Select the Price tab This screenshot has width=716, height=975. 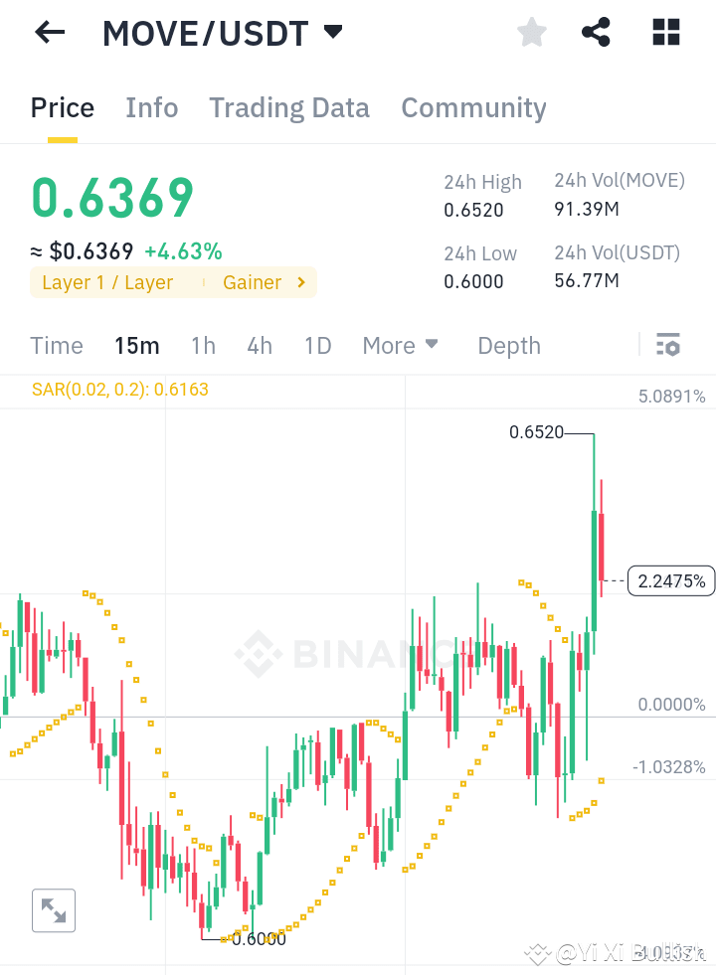[62, 107]
